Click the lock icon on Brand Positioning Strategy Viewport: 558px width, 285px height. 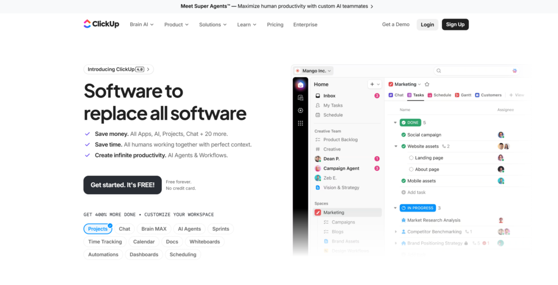tap(466, 243)
